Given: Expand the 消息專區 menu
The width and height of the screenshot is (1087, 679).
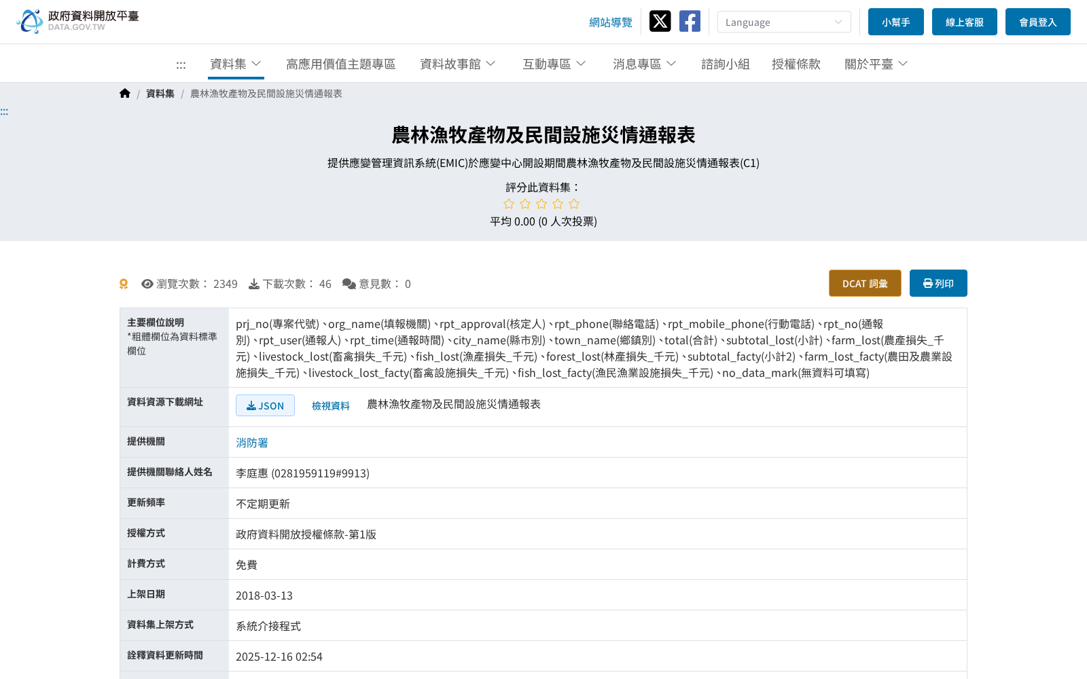Looking at the screenshot, I should (645, 64).
